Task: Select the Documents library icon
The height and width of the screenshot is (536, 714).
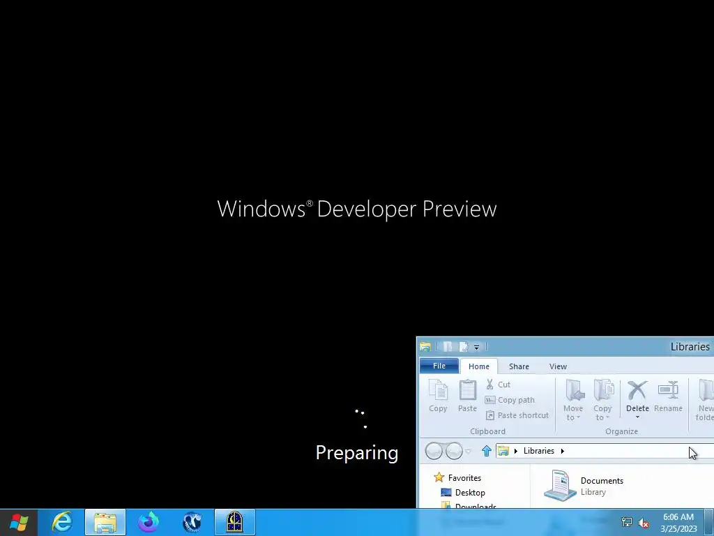Action: (560, 486)
